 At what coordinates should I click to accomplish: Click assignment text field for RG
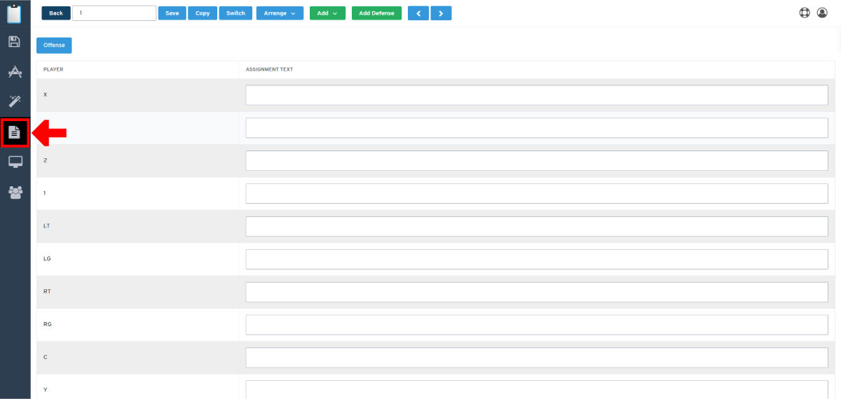tap(537, 325)
